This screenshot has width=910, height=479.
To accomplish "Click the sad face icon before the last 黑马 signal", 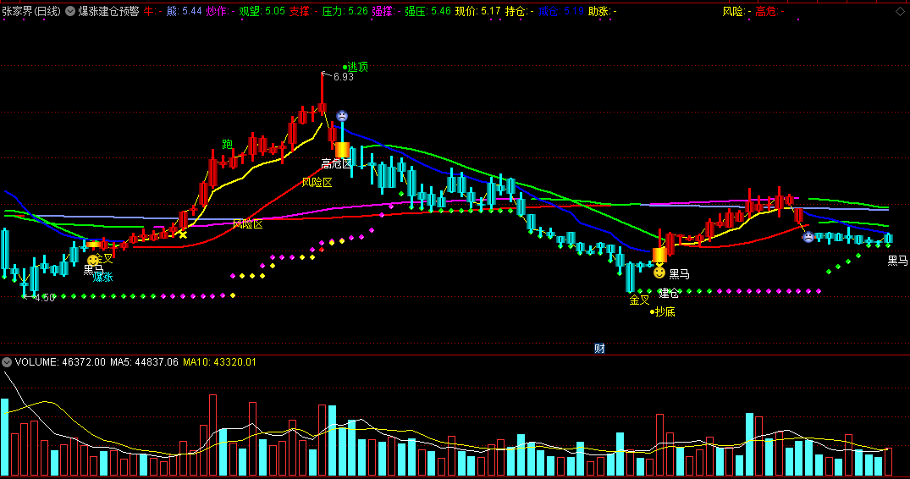I will (808, 237).
